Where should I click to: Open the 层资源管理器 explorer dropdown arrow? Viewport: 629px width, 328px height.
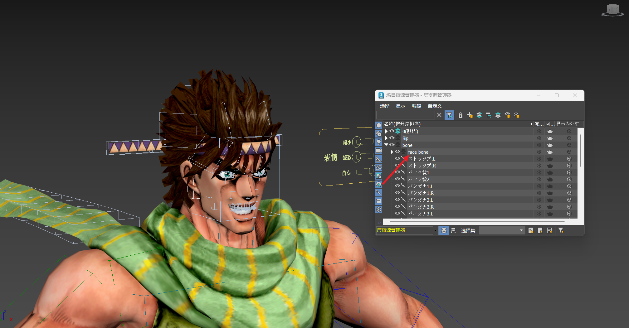pyautogui.click(x=435, y=231)
